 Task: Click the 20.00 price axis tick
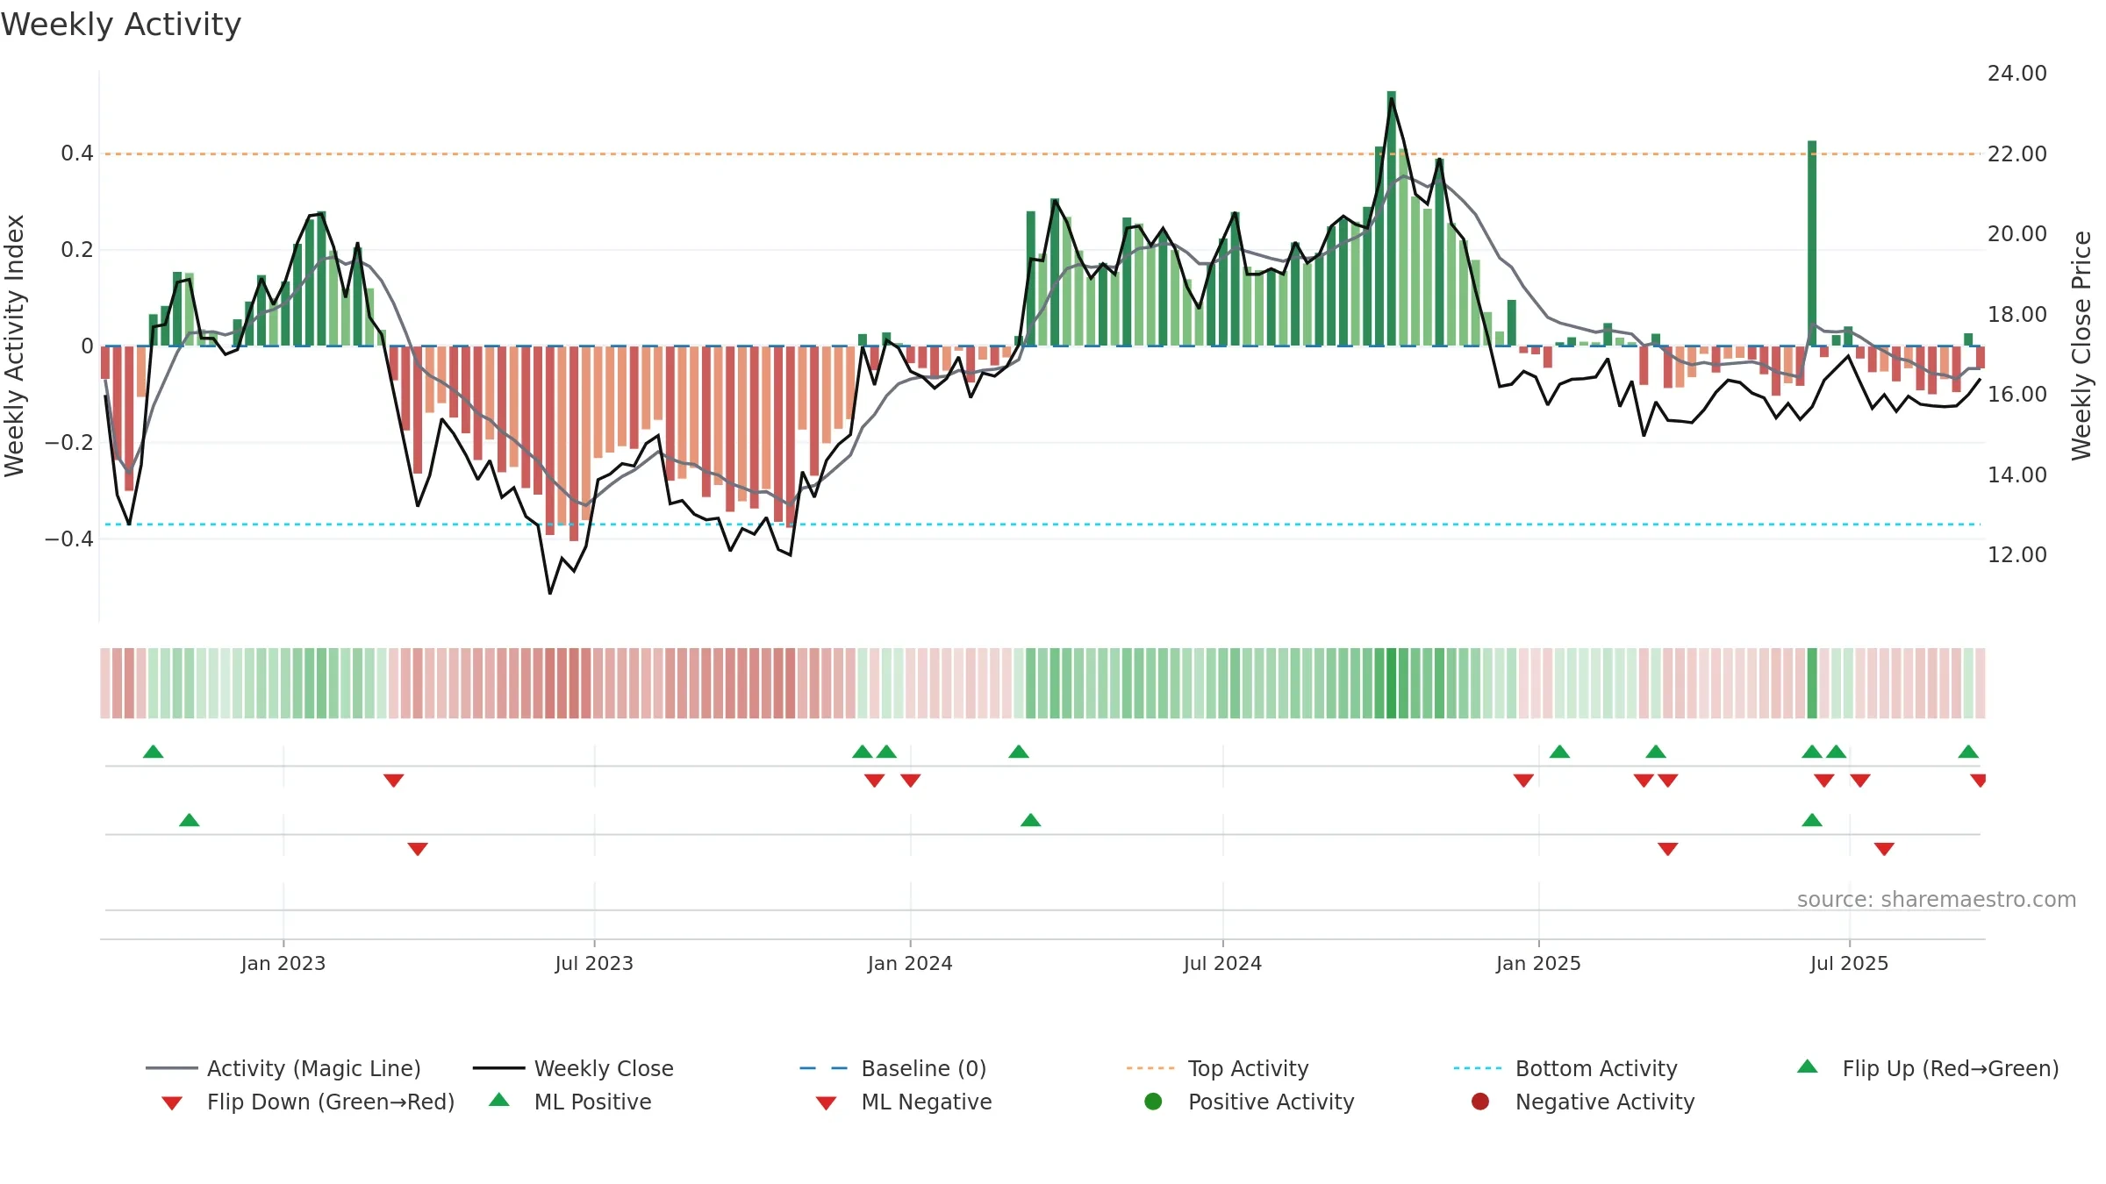(2017, 234)
